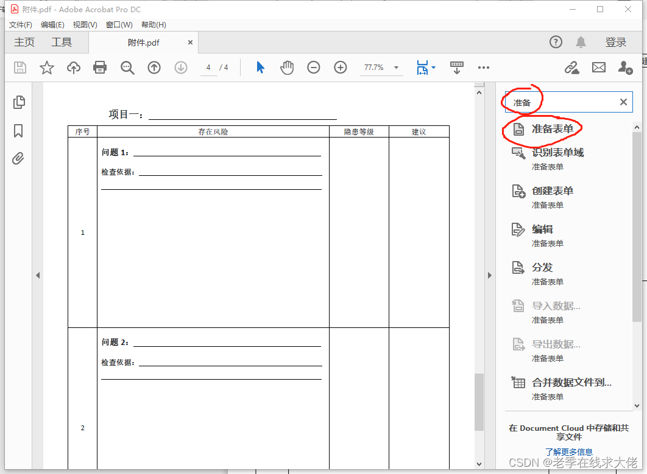Go to next page arrow
The height and width of the screenshot is (474, 647).
(181, 68)
